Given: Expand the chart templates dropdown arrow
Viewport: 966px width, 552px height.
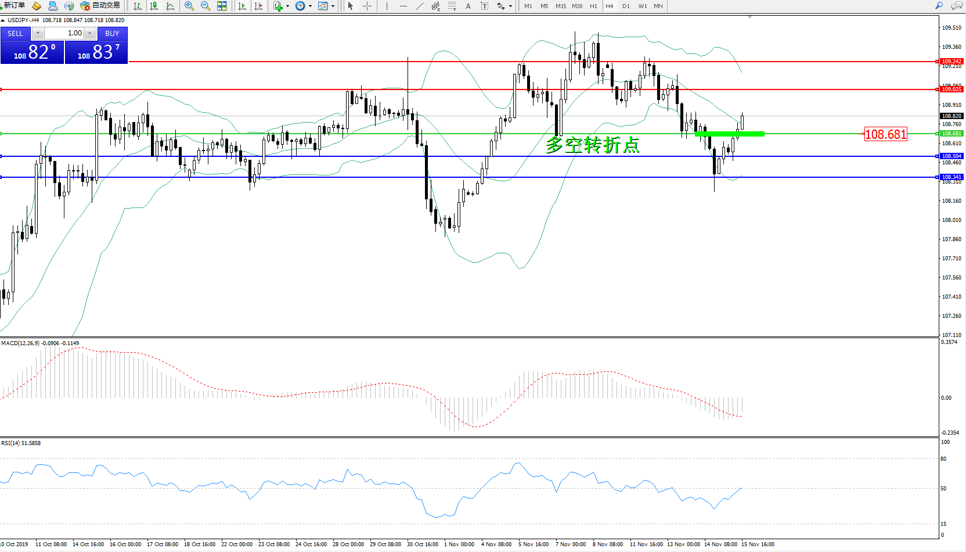Looking at the screenshot, I should point(333,6).
